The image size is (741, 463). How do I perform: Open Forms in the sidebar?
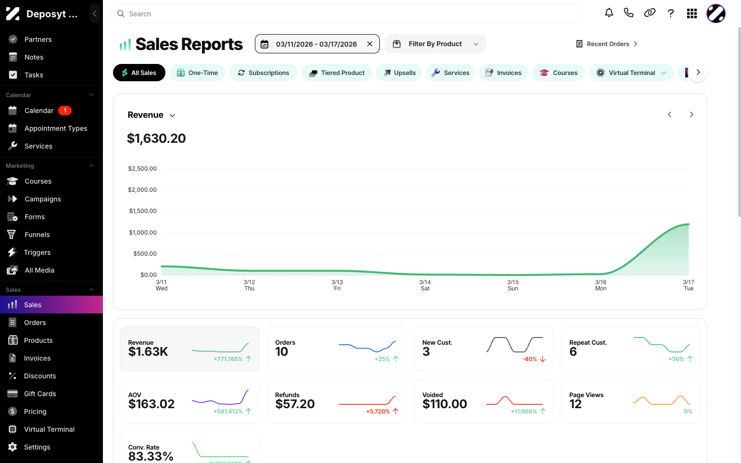[51, 217]
